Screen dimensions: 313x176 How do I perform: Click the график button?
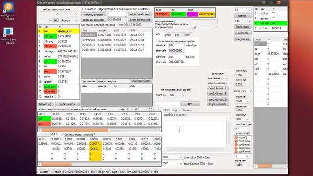click(x=243, y=16)
